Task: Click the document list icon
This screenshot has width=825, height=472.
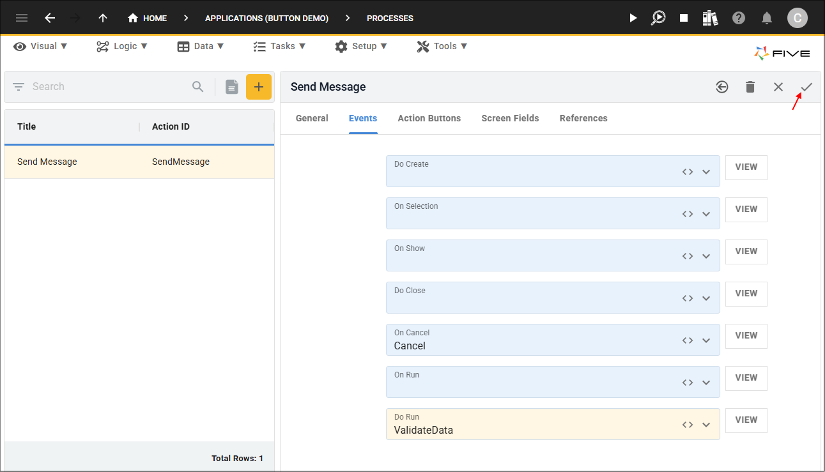Action: point(231,87)
